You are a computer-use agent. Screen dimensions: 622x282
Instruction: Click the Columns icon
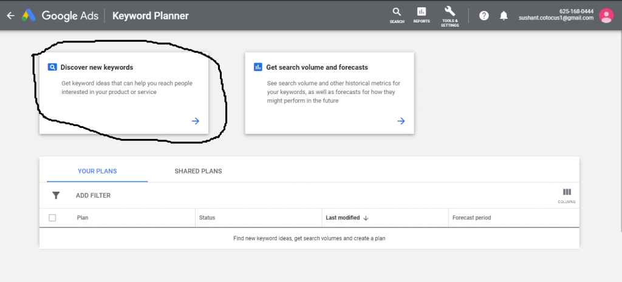point(567,193)
